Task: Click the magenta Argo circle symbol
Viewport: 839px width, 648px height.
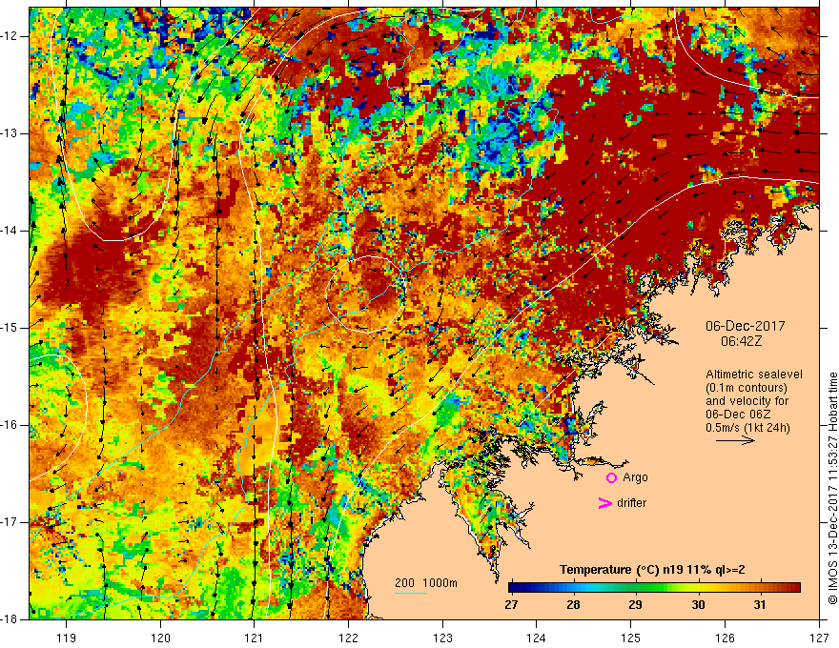Action: point(611,478)
